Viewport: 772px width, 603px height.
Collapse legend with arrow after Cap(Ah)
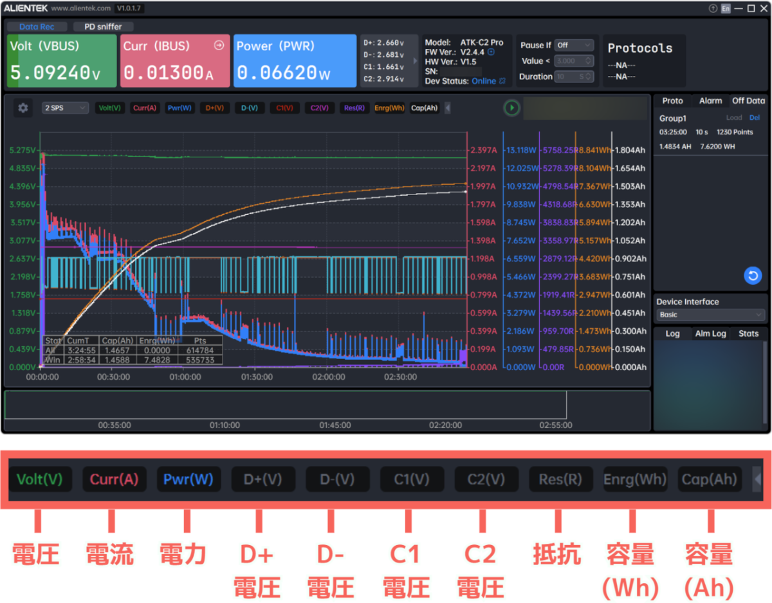coord(448,108)
